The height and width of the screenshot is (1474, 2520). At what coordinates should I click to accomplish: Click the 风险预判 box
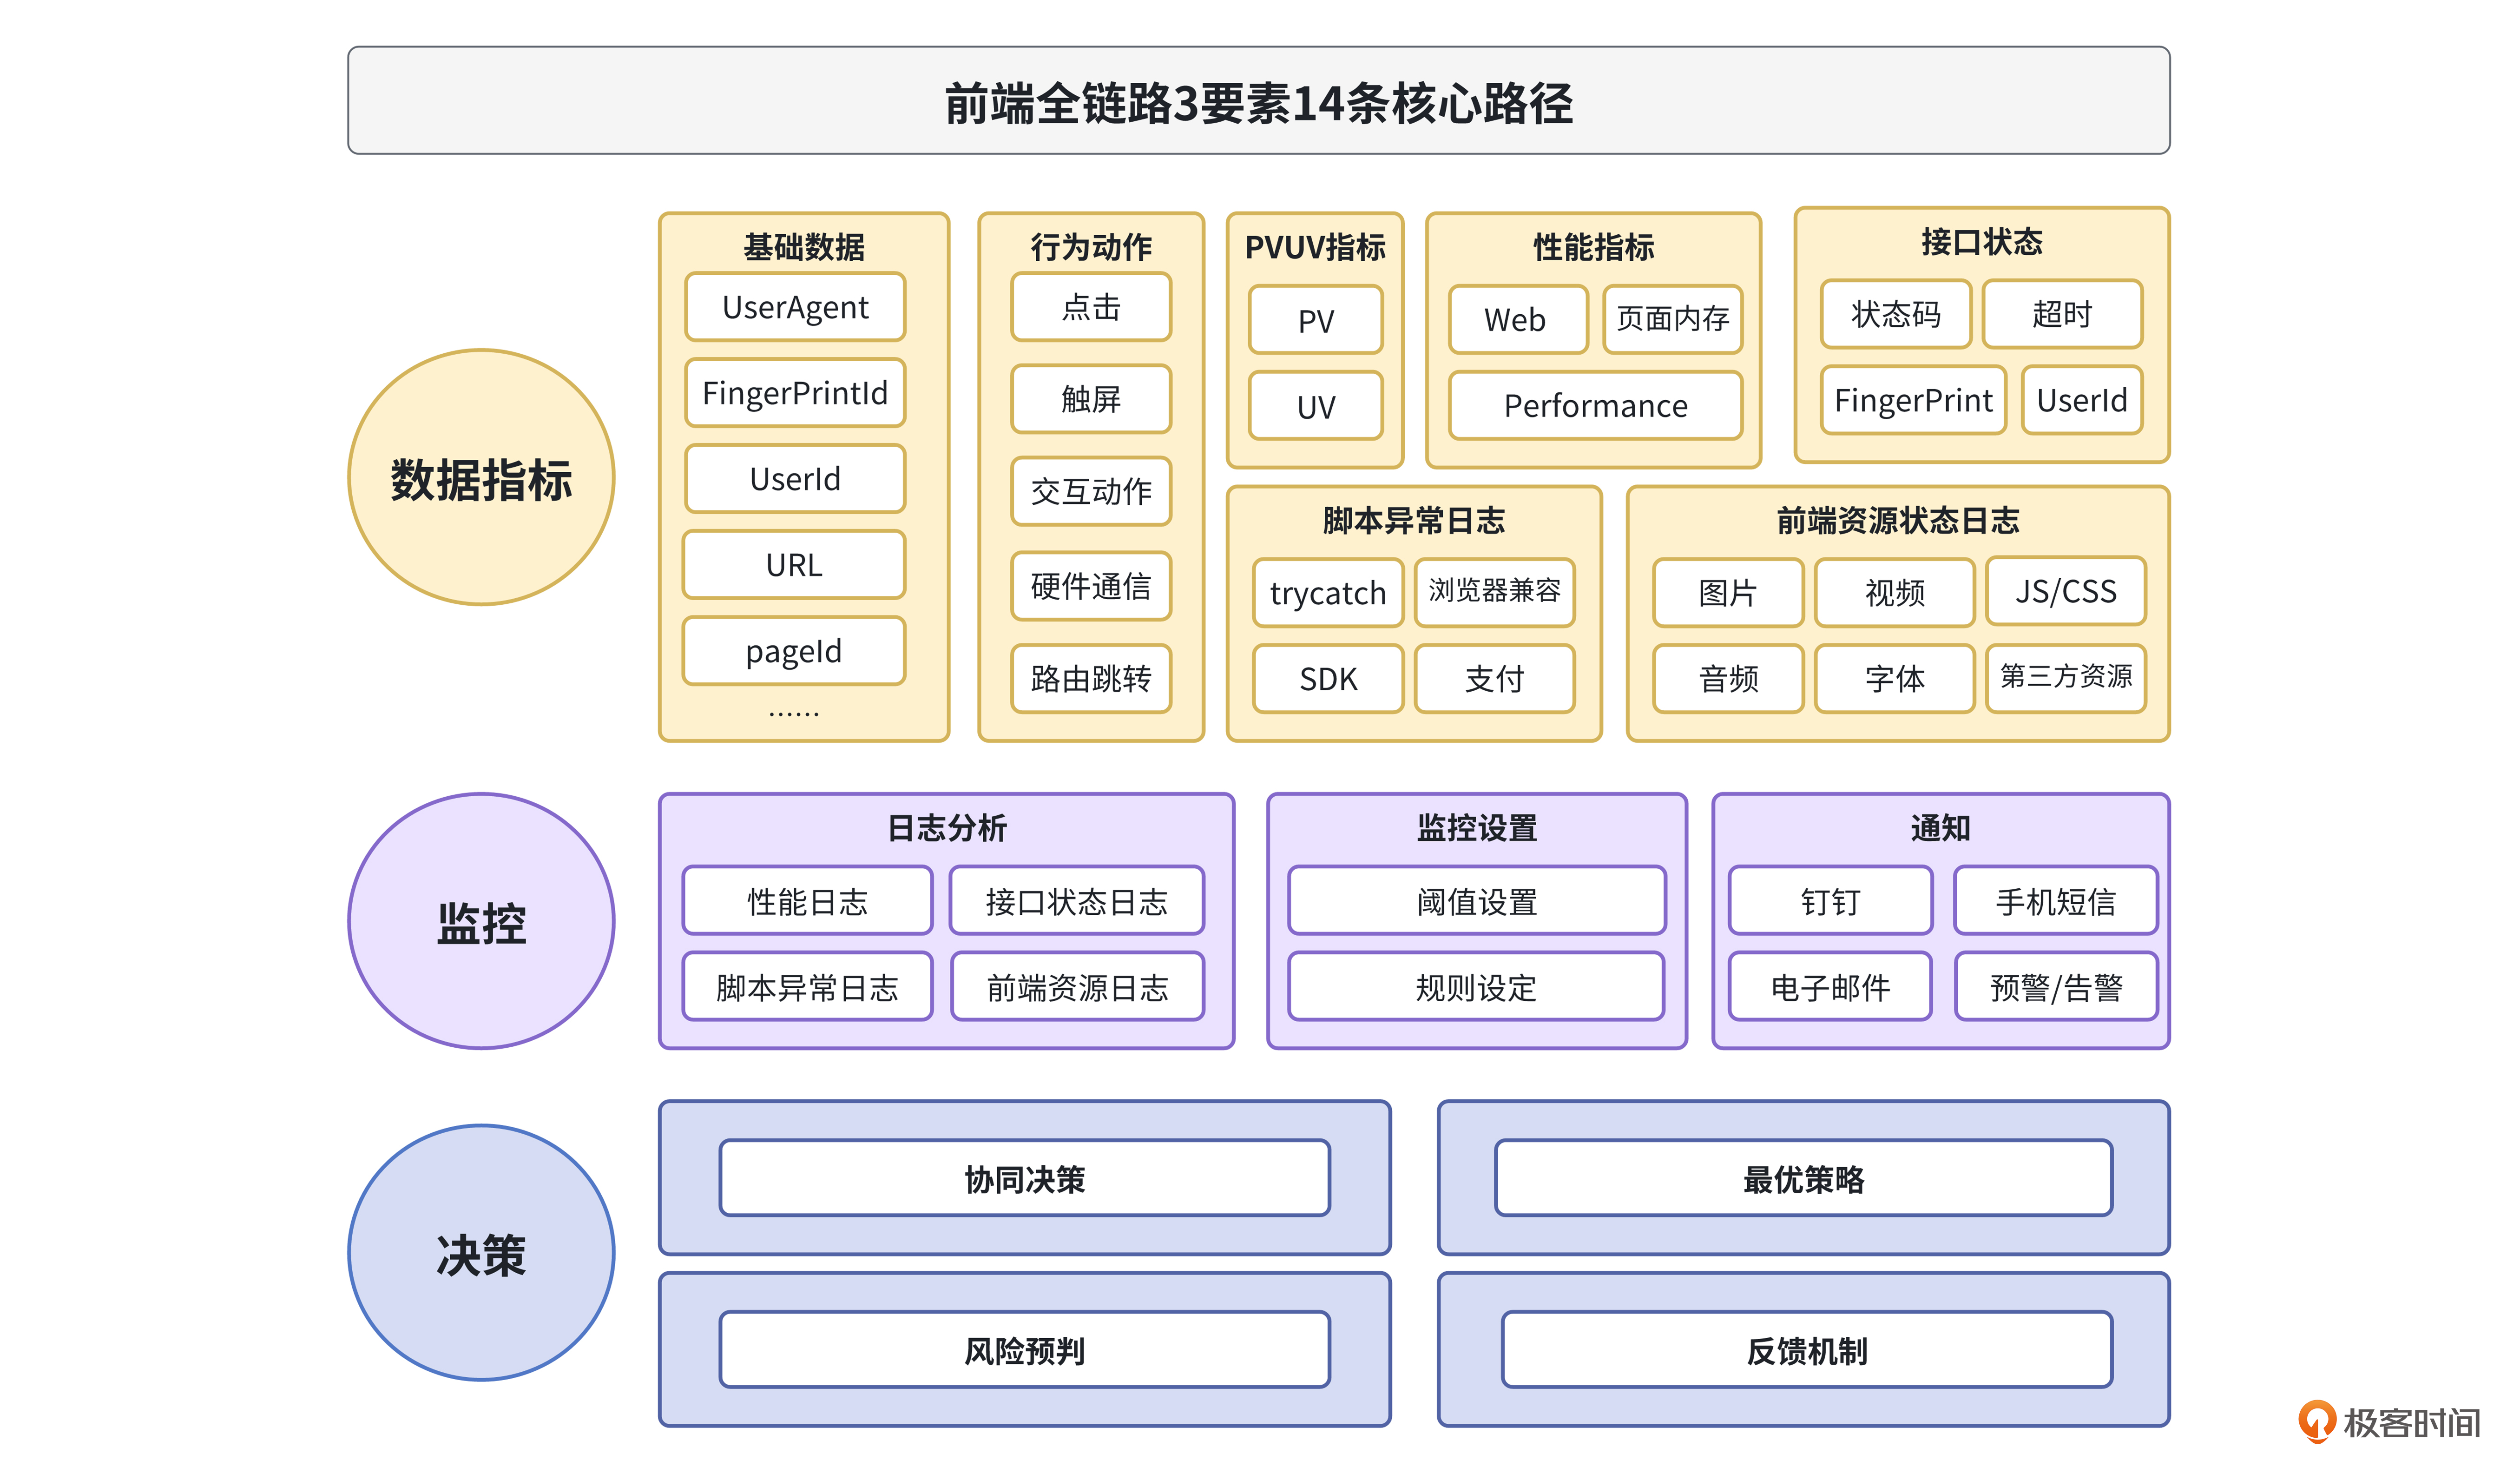(1024, 1350)
